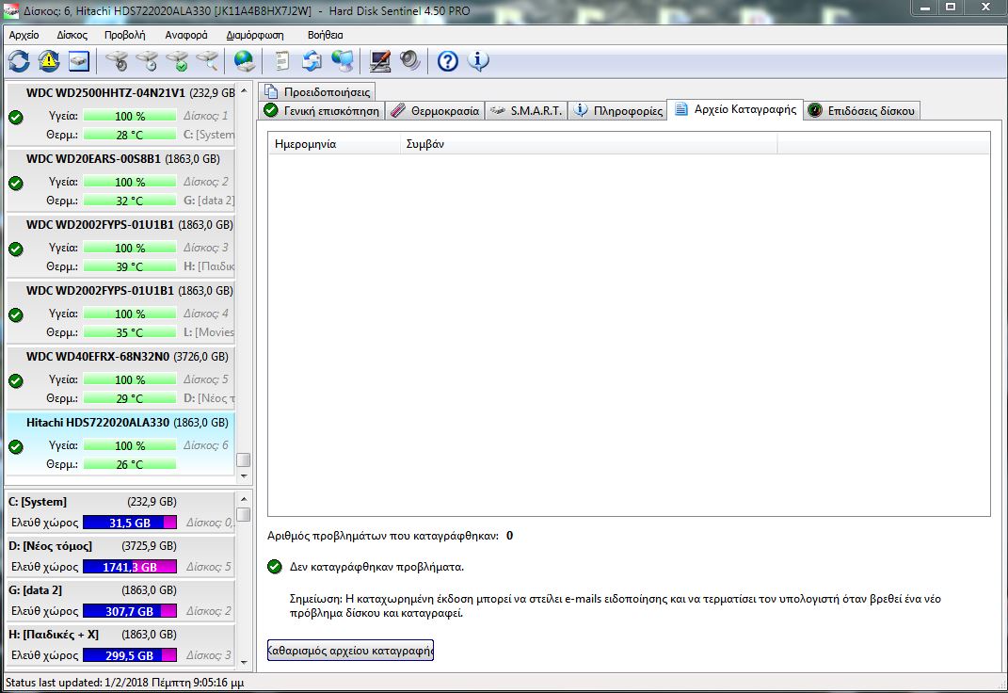The width and height of the screenshot is (1008, 693).
Task: Click the C: [System] free space bar 31,5 GB
Action: [130, 523]
